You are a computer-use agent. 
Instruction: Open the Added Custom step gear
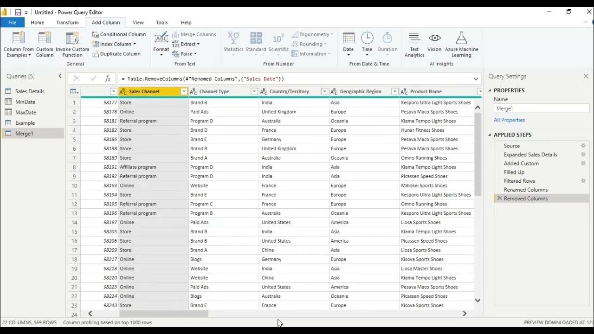[583, 163]
